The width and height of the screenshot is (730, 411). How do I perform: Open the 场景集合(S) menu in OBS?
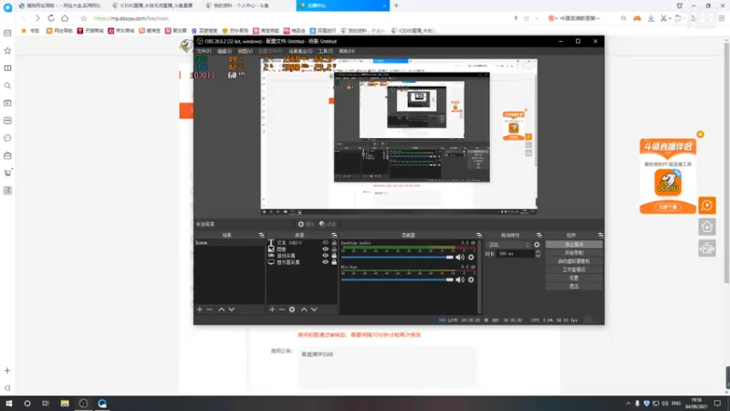pos(301,51)
